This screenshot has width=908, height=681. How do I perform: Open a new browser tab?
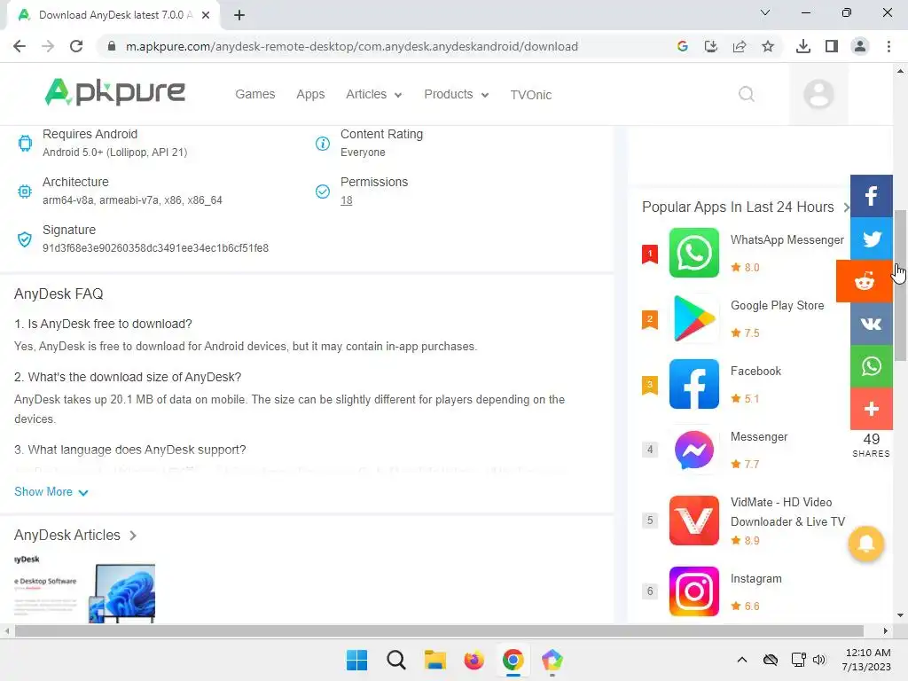(x=239, y=15)
